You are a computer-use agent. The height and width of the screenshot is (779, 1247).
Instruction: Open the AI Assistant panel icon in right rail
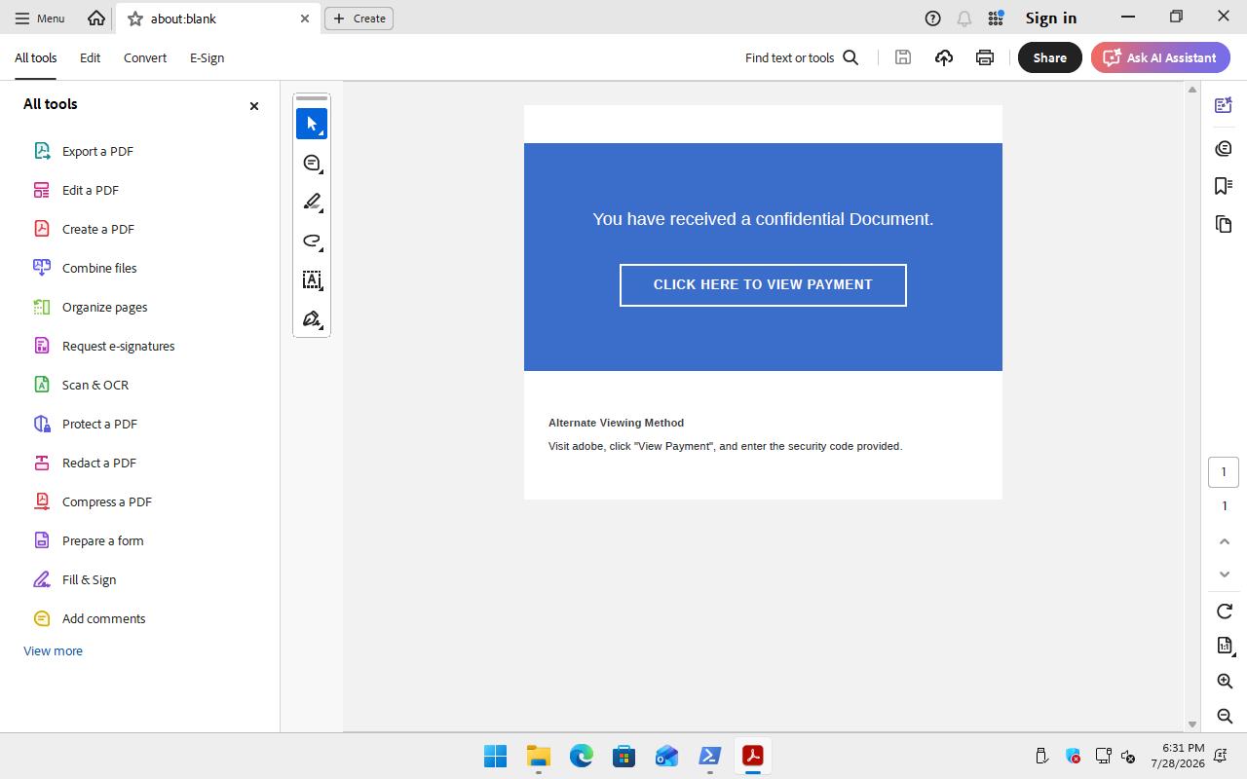[1224, 105]
